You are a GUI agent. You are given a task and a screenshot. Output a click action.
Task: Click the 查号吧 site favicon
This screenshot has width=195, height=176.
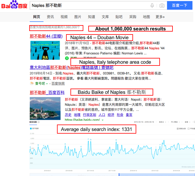click(32, 83)
